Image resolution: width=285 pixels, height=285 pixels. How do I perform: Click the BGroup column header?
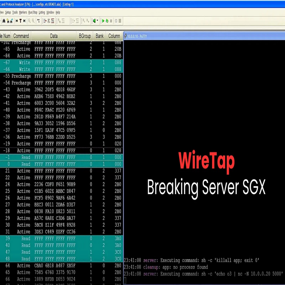85,36
